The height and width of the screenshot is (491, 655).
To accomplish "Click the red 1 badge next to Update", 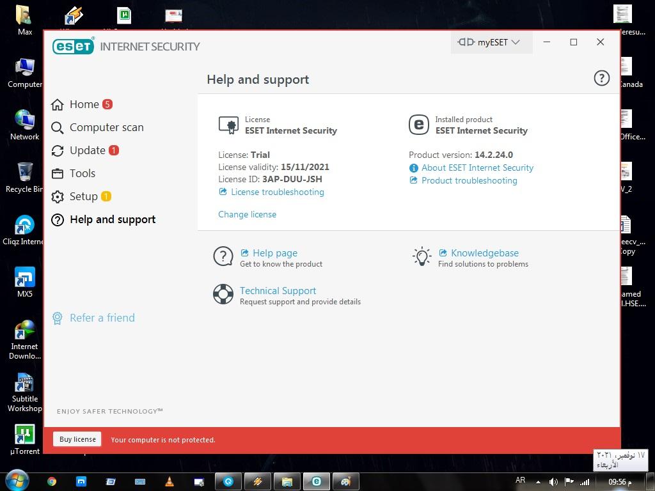I will click(x=114, y=150).
